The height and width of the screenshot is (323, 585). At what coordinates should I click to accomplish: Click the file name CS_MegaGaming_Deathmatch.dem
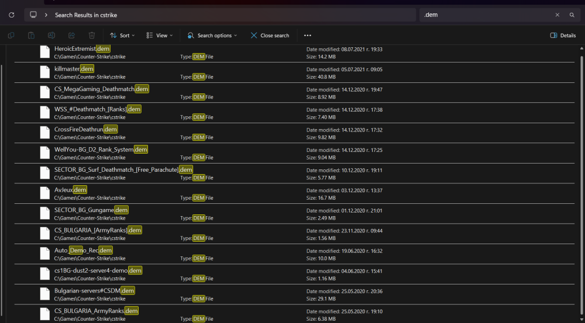point(101,89)
